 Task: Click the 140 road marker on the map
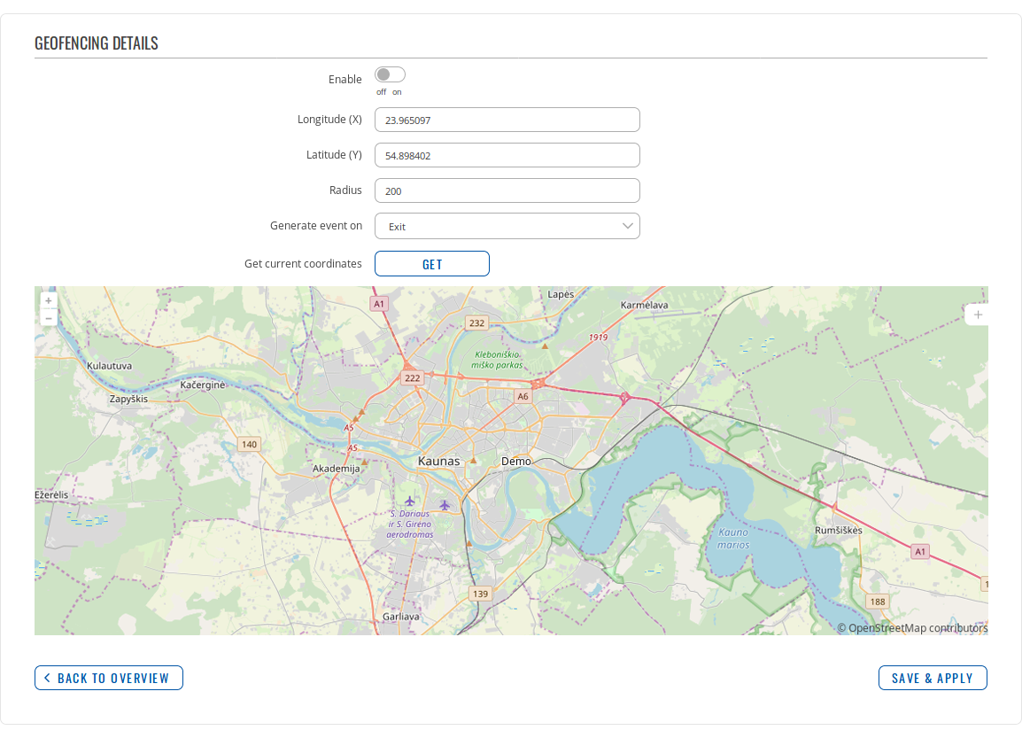point(249,444)
